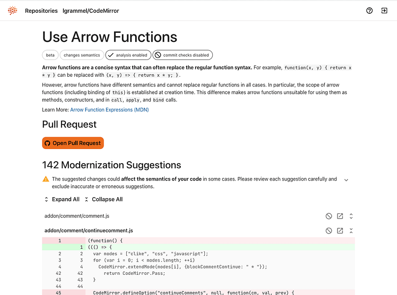
Task: Click the Collapse All arrows icon
Action: click(x=86, y=200)
